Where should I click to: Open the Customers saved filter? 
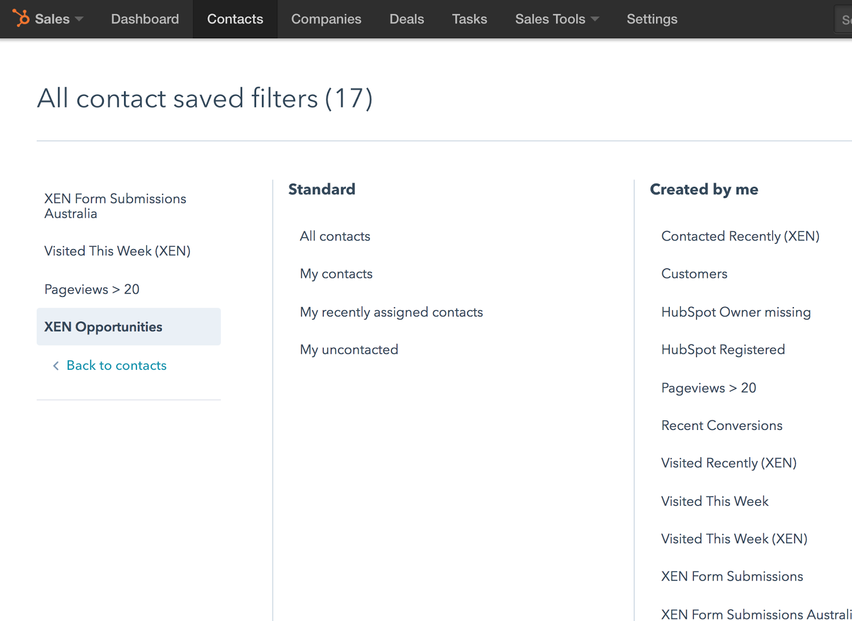(693, 274)
